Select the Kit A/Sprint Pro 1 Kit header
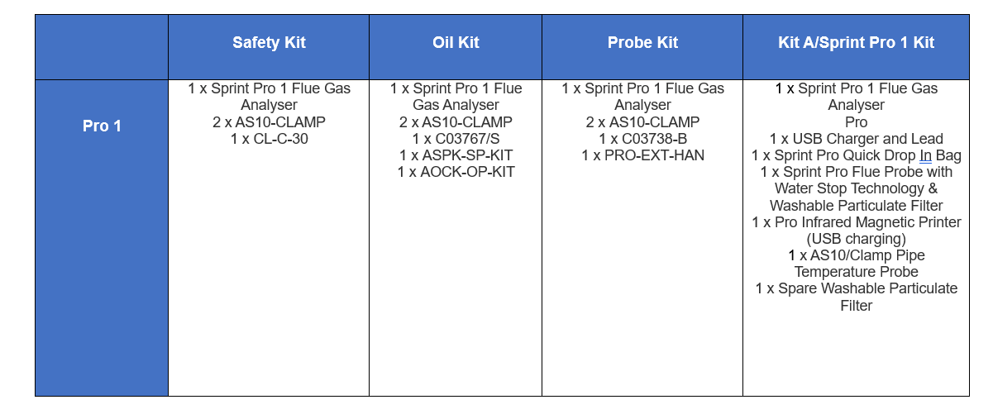The image size is (993, 414). click(856, 43)
